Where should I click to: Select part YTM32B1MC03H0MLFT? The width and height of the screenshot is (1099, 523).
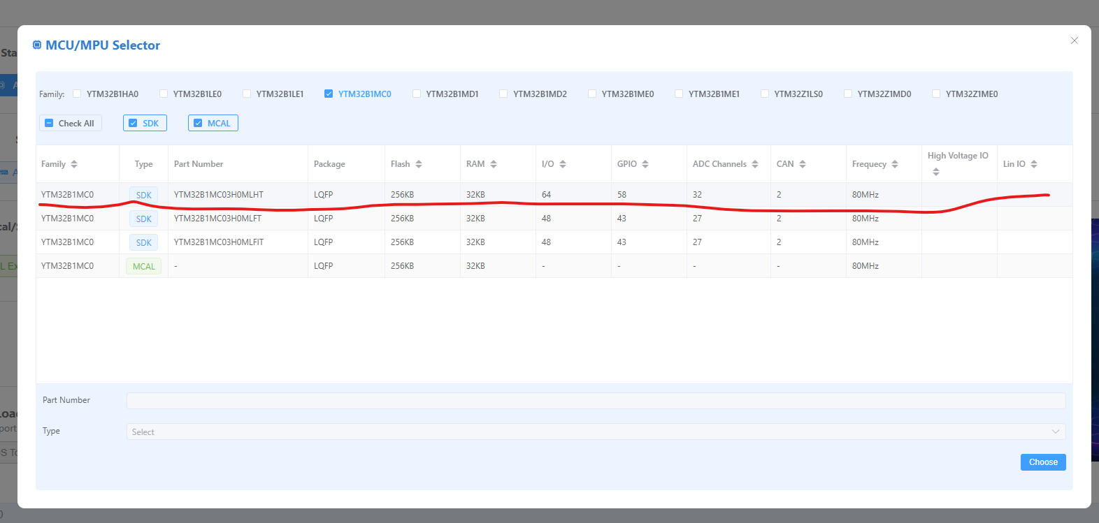coord(217,219)
